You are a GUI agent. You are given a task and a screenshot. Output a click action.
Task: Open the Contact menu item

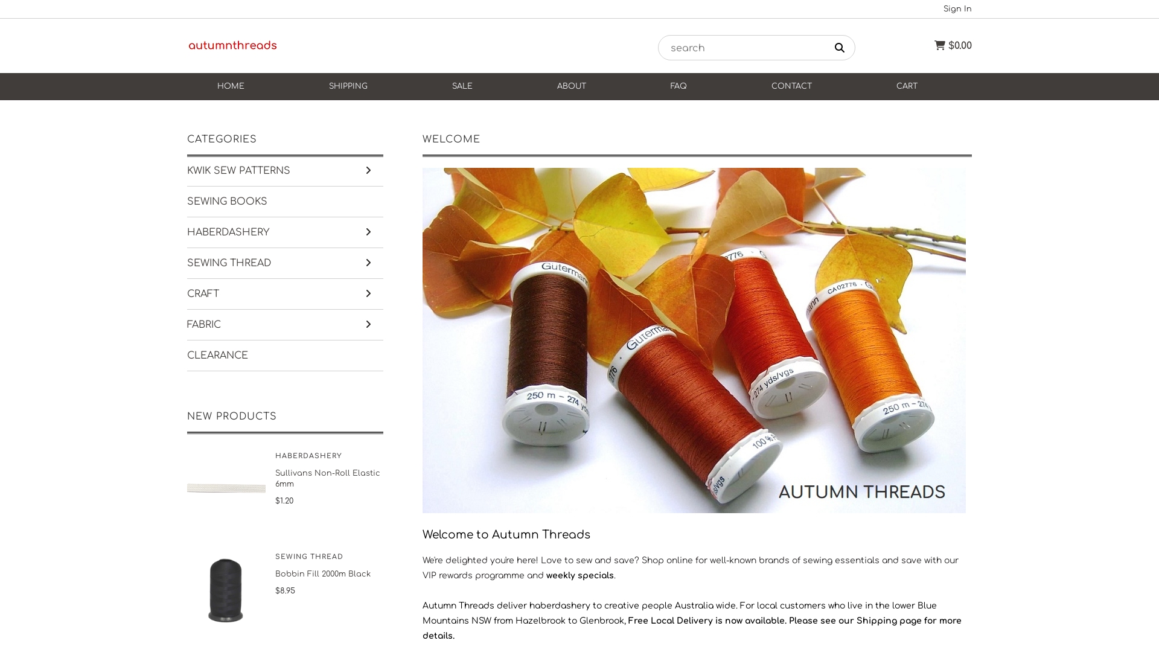[791, 86]
